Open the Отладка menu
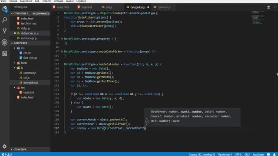The height and width of the screenshot is (156, 278). pos(58,1)
